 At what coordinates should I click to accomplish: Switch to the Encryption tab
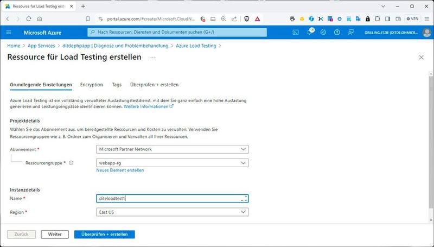(x=91, y=85)
